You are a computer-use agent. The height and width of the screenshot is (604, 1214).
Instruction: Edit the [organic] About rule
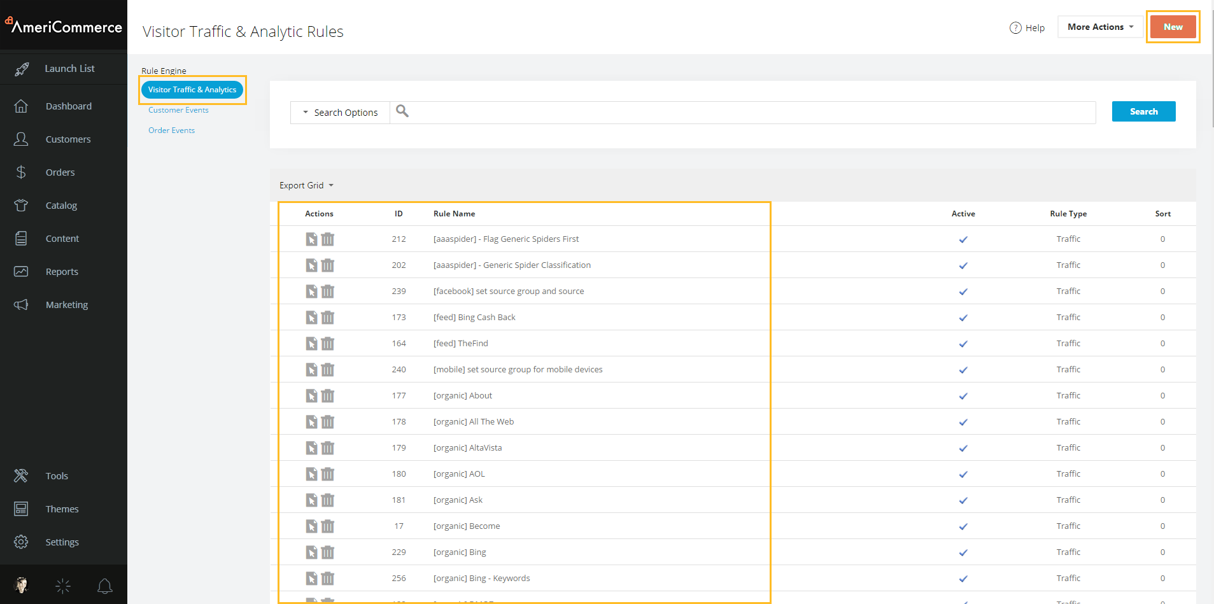click(311, 396)
